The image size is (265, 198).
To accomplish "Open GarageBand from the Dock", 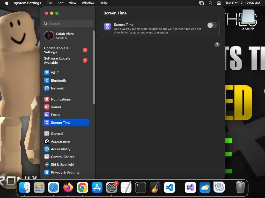I will [155, 187].
